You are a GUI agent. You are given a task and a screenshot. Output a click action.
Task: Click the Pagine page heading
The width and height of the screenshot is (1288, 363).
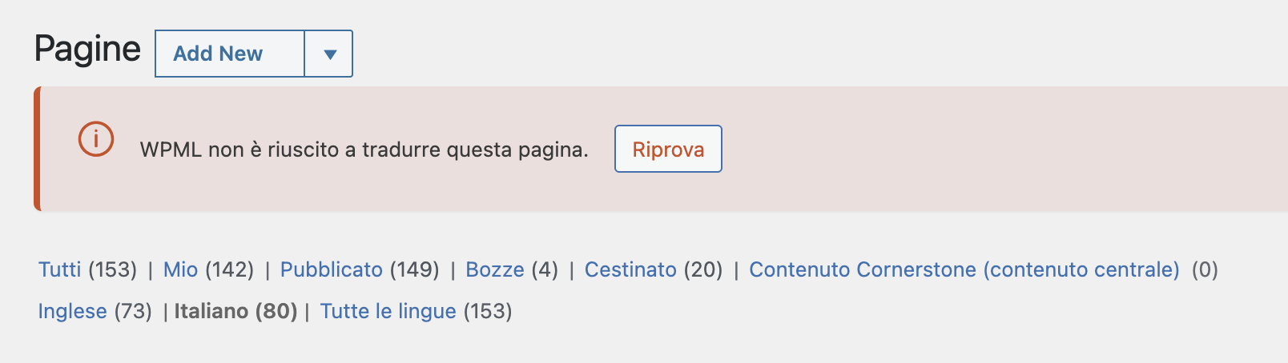87,50
